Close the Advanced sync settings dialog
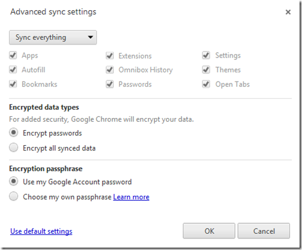This screenshot has height=250, width=302. click(288, 12)
